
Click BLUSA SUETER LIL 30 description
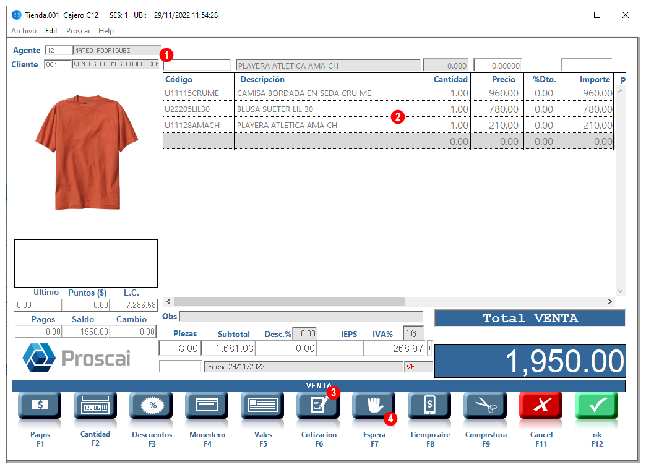point(275,109)
